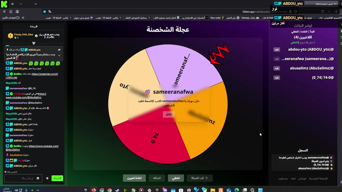The height and width of the screenshot is (192, 342).
Task: Kick player sameeranafwa with the طرد button
Action: tap(277, 59)
